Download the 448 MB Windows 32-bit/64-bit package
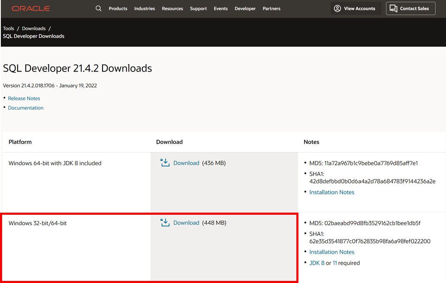The height and width of the screenshot is (283, 446). (186, 223)
